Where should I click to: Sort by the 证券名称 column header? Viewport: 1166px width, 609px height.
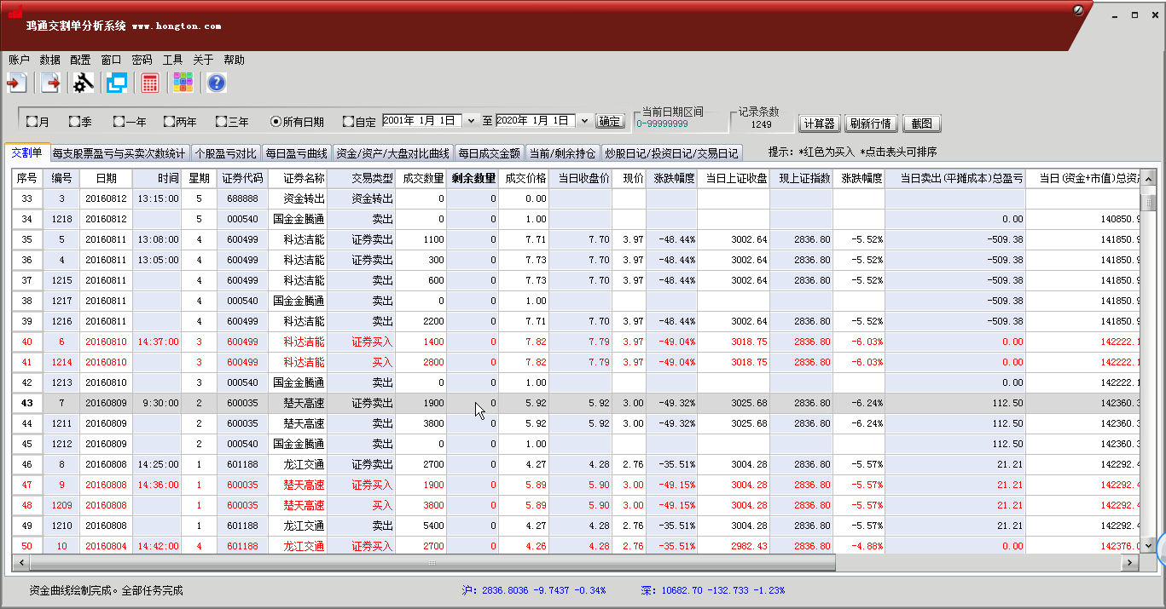coord(298,178)
